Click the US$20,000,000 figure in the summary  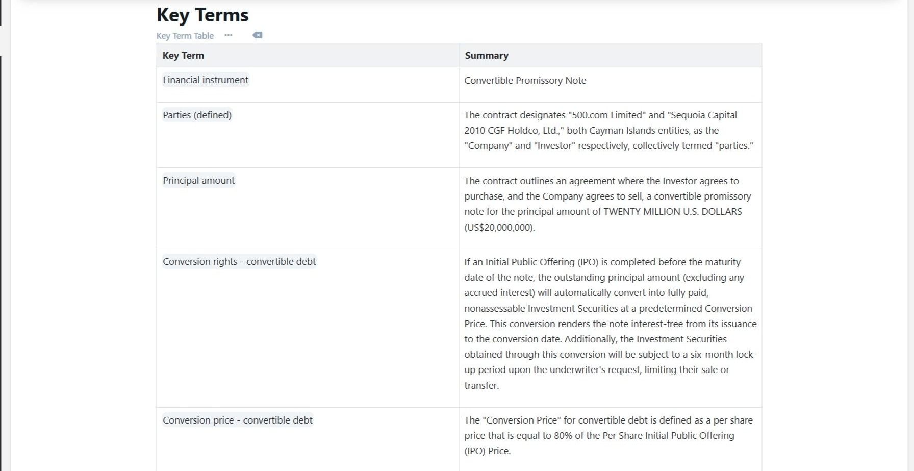[x=499, y=227]
